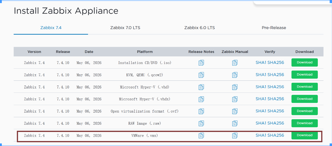332x146 pixels.
Task: Open SHA256 checksum for Microsoft Hyper-V (.vhdx)
Action: pos(276,99)
